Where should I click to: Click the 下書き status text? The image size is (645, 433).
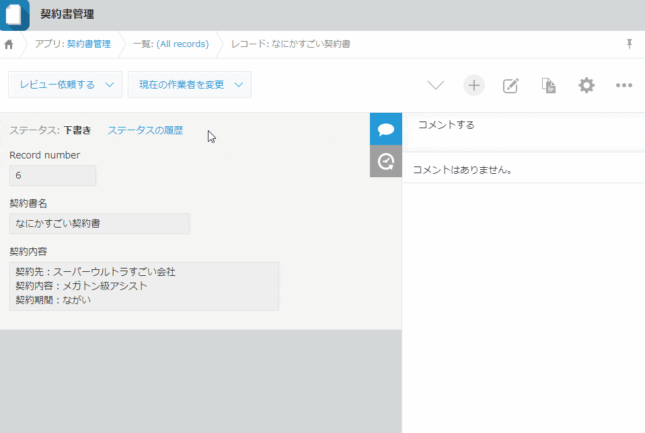tap(77, 130)
